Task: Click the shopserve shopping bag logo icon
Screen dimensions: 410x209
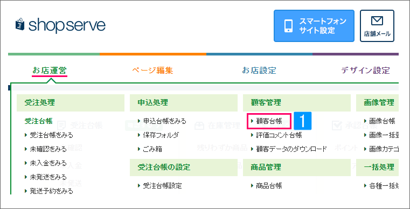Action: (x=20, y=25)
